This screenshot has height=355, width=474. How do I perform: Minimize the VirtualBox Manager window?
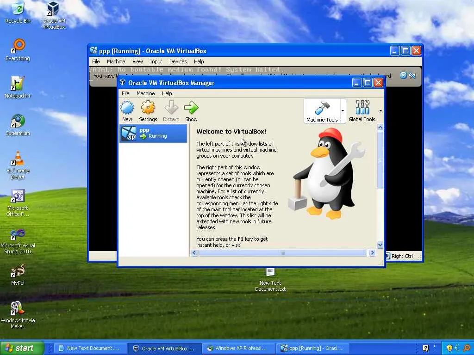357,83
